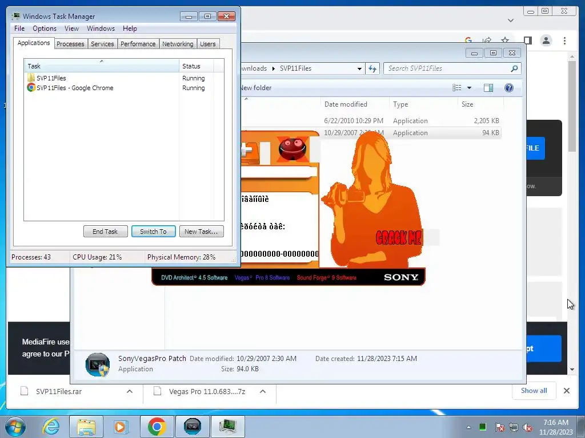Sort by Size column header
Screen dimensions: 585x438
pyautogui.click(x=480, y=104)
